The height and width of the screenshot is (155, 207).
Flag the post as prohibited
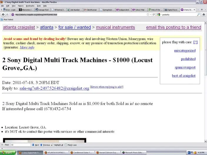(x=188, y=59)
